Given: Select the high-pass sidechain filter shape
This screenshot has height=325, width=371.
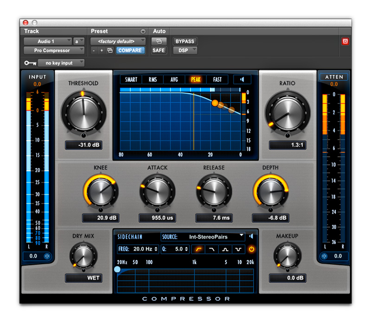Looking at the screenshot, I should (x=198, y=249).
